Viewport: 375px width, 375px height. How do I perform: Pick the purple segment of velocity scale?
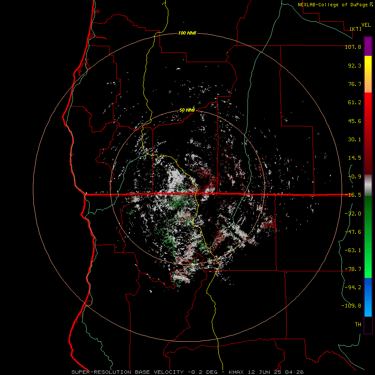[x=368, y=46]
